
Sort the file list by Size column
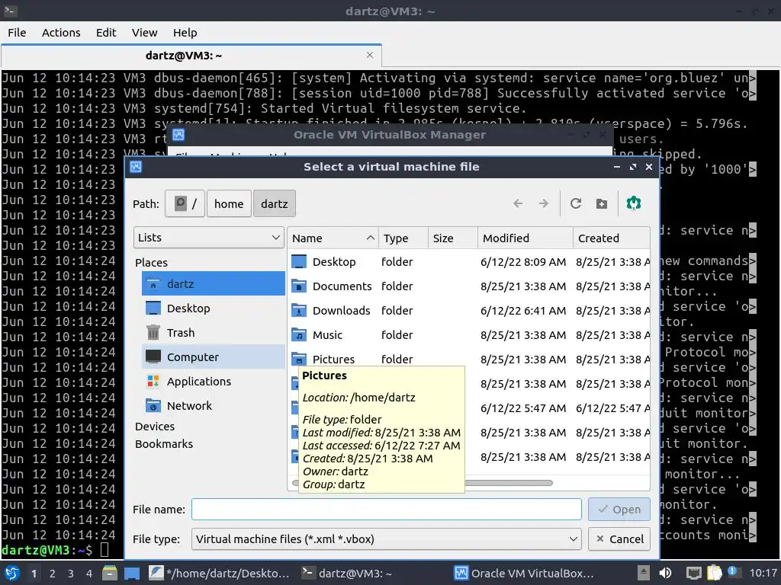[453, 238]
